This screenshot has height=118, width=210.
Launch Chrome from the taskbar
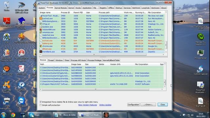click(13, 115)
